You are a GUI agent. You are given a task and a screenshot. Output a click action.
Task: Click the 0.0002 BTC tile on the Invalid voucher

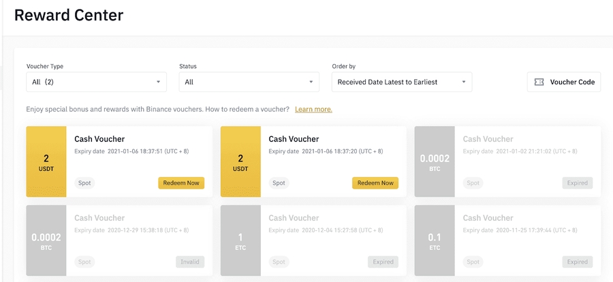tap(46, 240)
